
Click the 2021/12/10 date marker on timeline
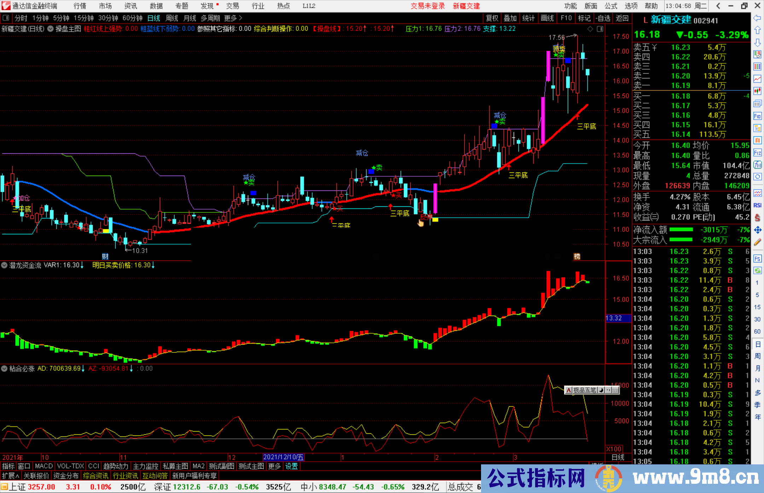click(283, 457)
